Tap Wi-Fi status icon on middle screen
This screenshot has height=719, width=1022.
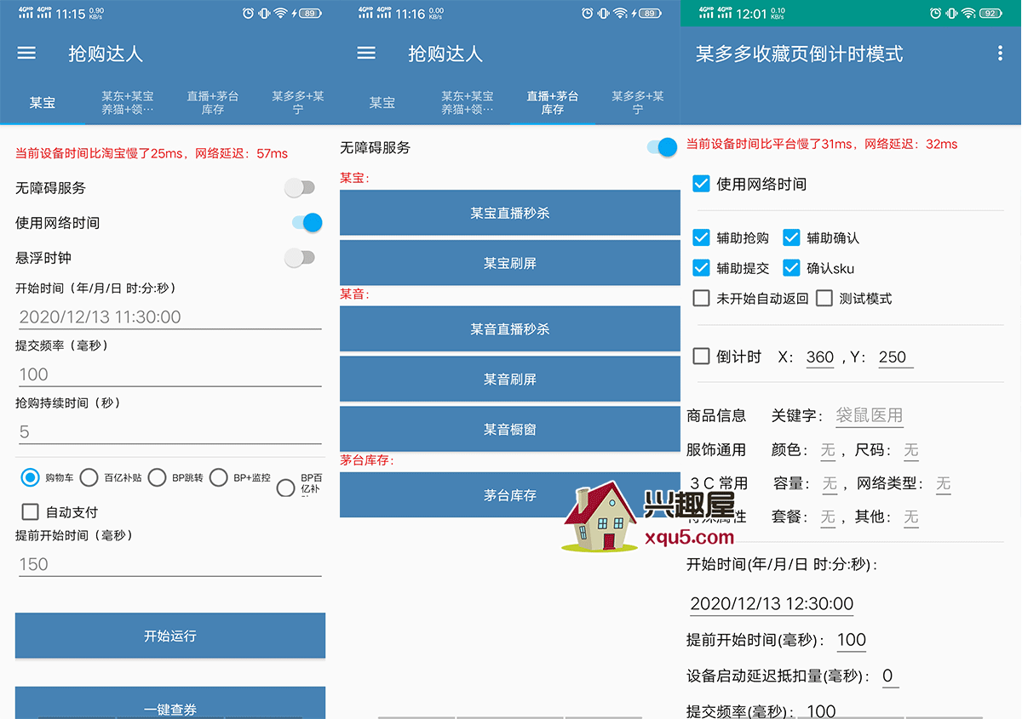[x=620, y=14]
